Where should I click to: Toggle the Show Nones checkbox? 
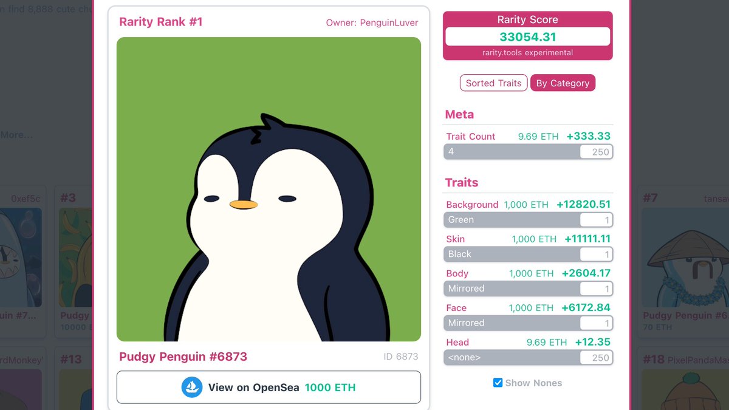tap(498, 383)
